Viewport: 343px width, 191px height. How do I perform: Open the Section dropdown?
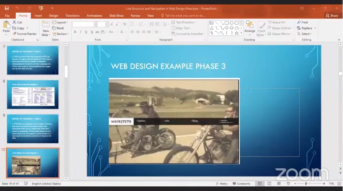(x=60, y=34)
